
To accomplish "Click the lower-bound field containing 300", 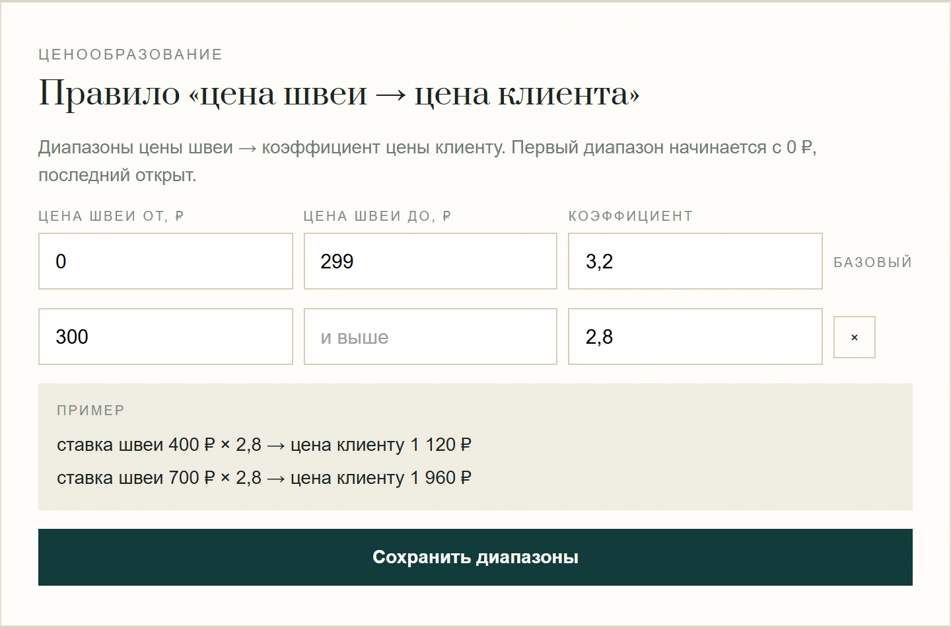I will tap(166, 336).
